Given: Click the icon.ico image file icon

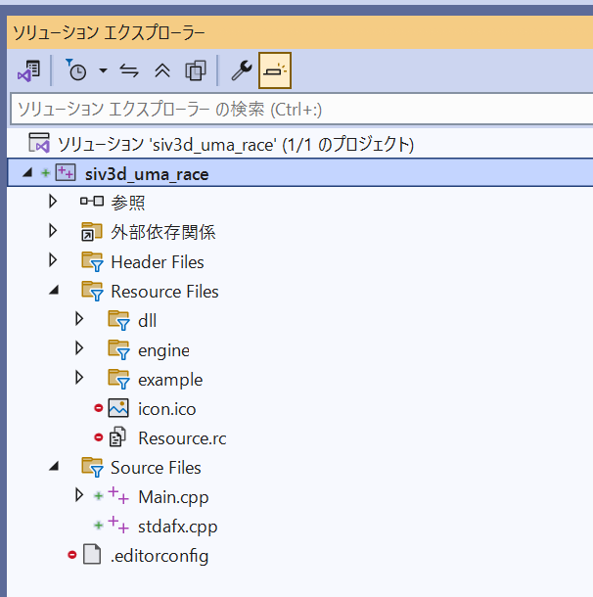Looking at the screenshot, I should 118,409.
